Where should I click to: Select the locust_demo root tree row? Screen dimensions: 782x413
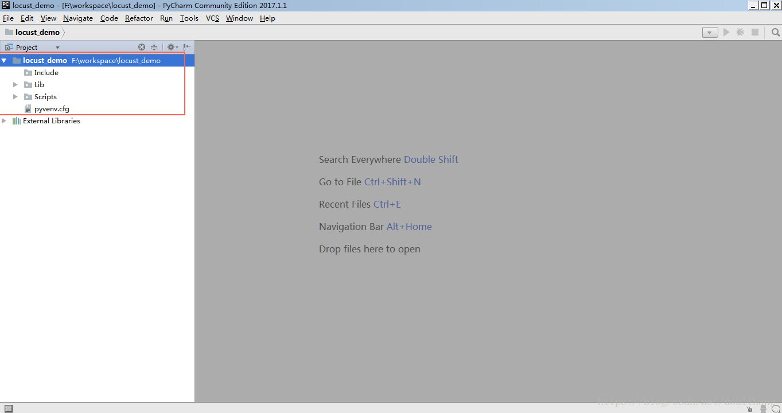coord(98,60)
